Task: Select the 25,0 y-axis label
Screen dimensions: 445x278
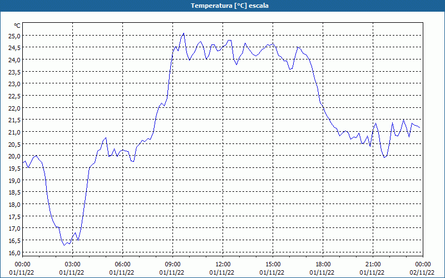Action: pos(15,36)
